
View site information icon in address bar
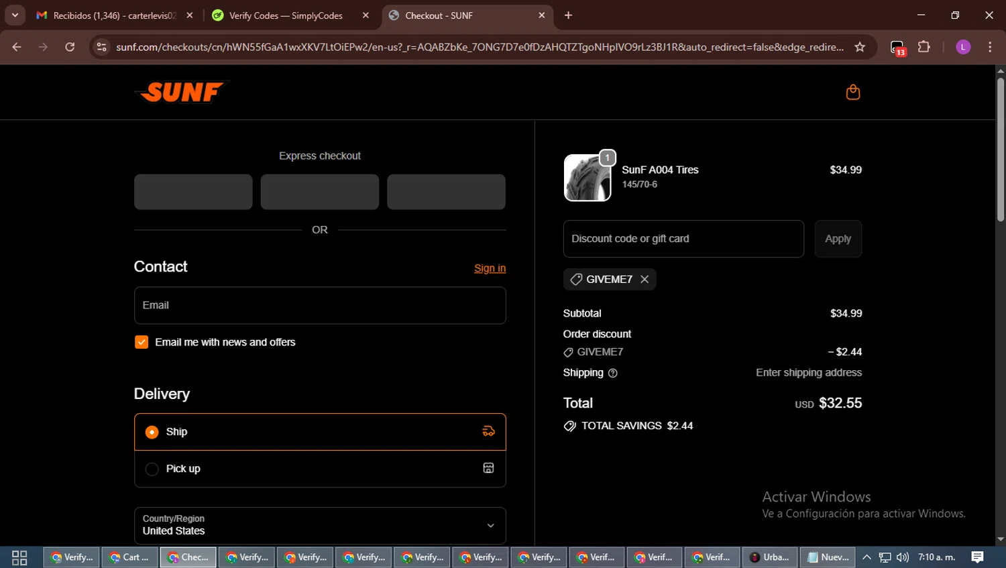[101, 47]
